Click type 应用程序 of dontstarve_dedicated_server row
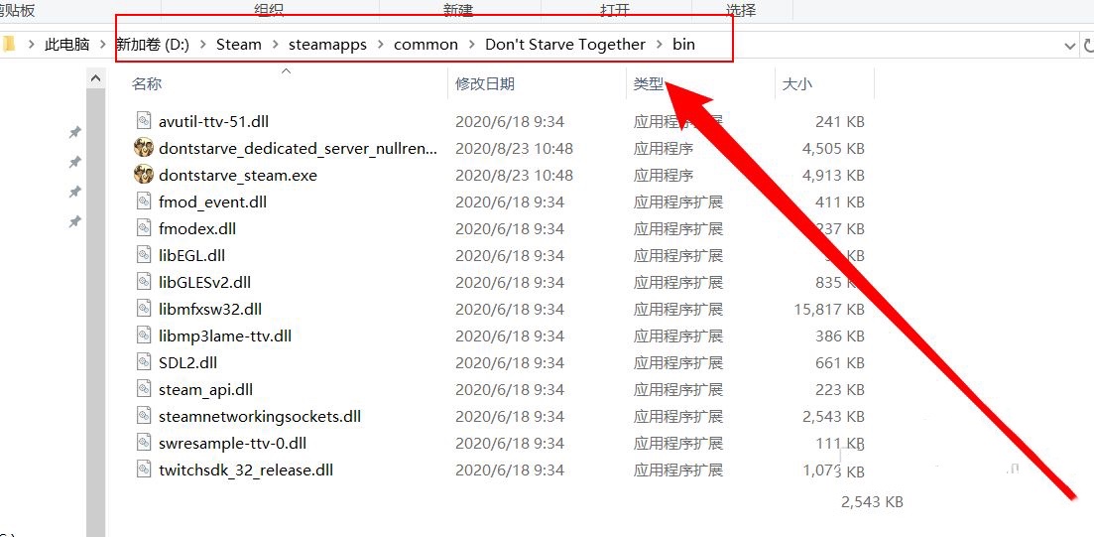This screenshot has width=1094, height=537. (x=664, y=149)
